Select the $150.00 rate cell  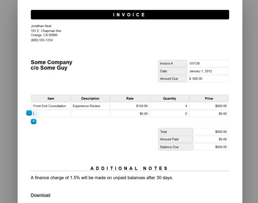[x=130, y=106]
